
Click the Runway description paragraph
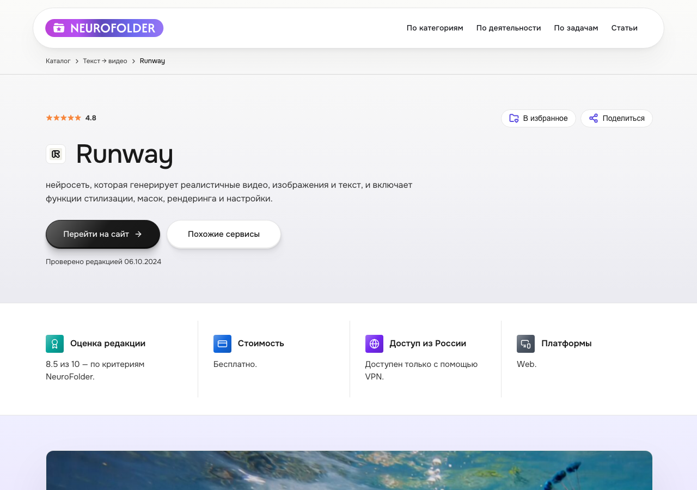[x=229, y=192]
